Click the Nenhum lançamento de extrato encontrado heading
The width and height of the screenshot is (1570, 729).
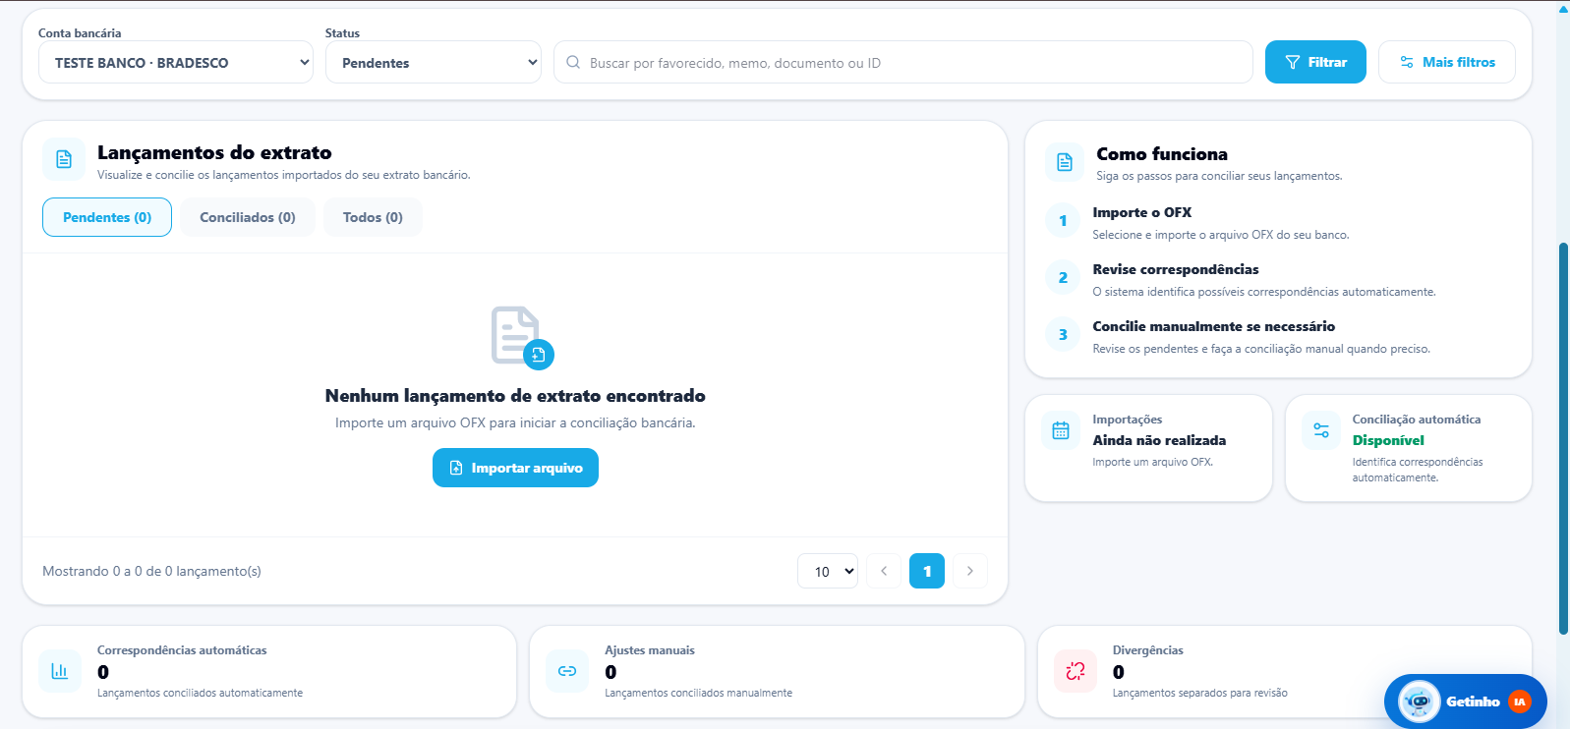tap(515, 396)
